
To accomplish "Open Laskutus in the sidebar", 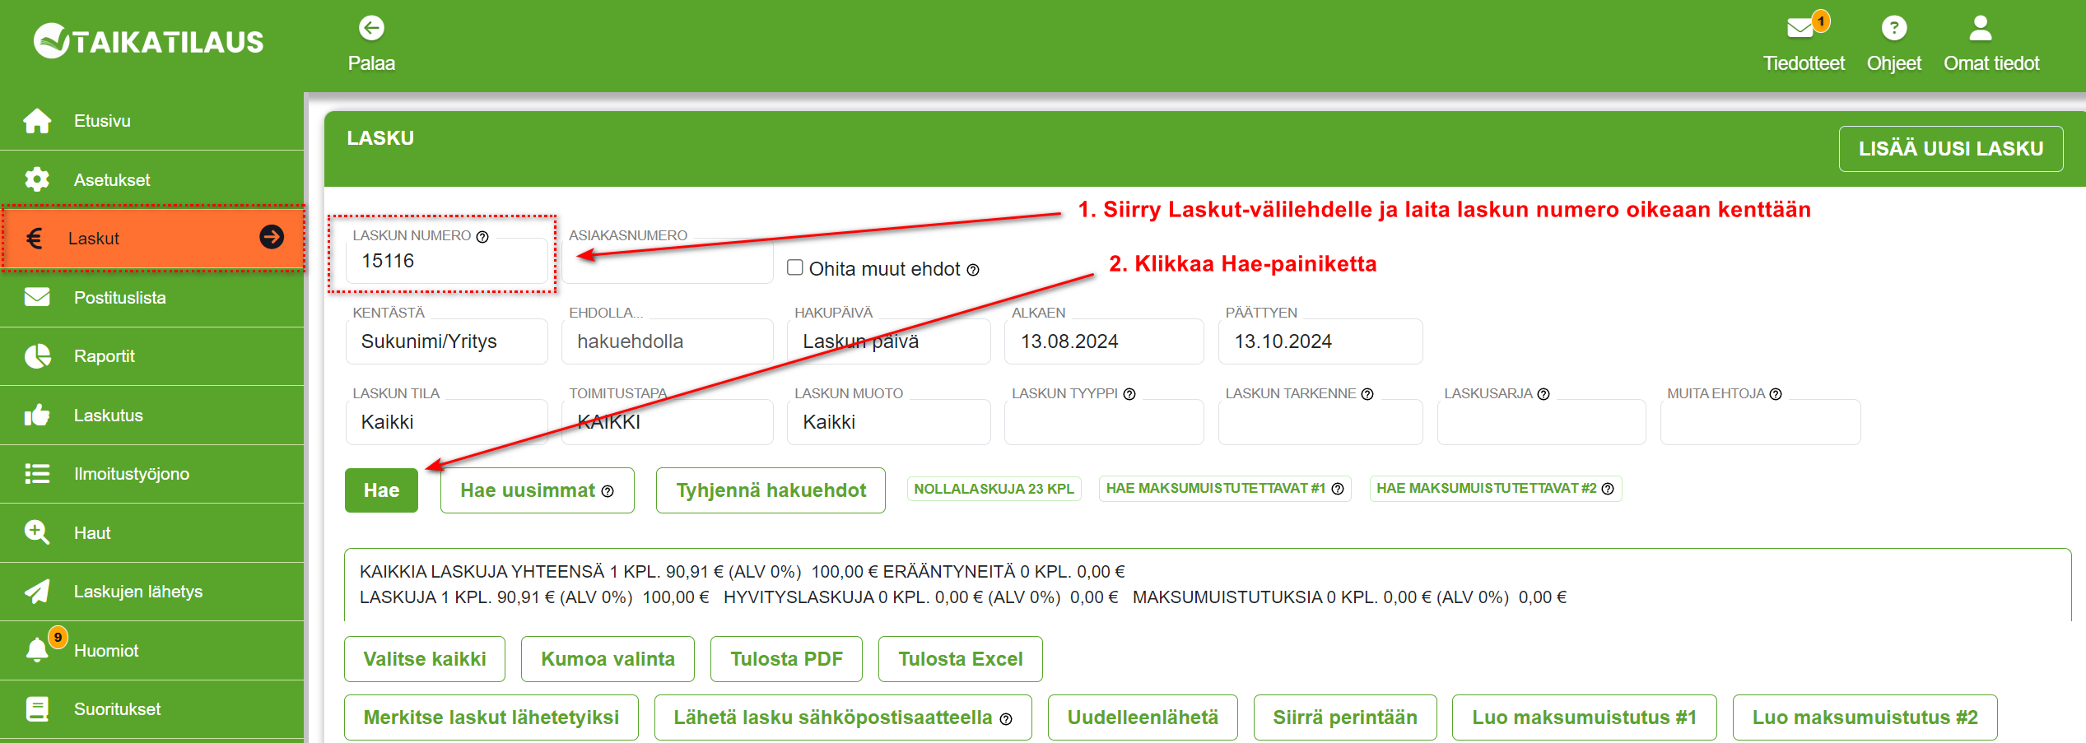I will (152, 415).
